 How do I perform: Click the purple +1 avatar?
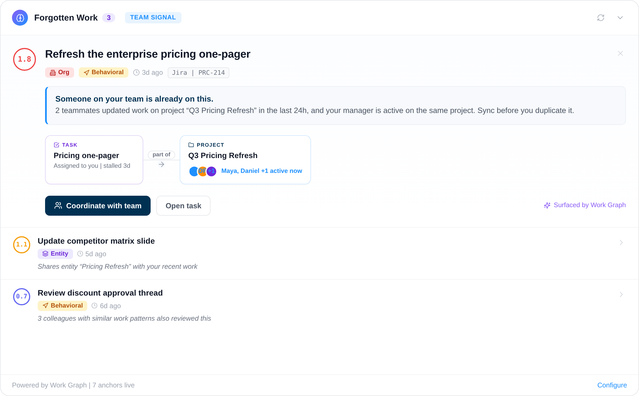(211, 171)
